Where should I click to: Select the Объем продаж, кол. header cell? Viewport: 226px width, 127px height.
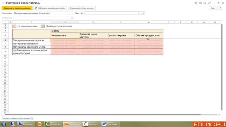(x=149, y=35)
